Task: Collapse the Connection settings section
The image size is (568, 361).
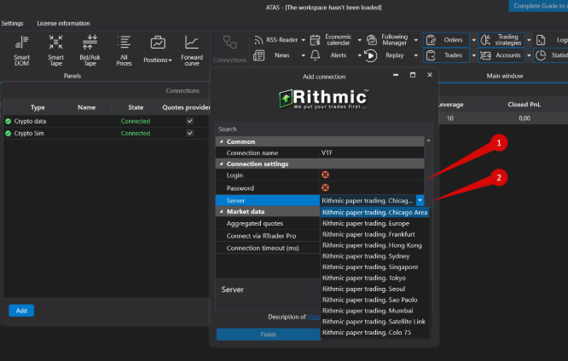Action: [222, 163]
